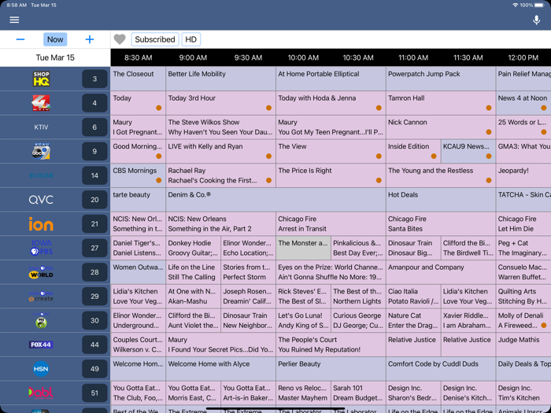The height and width of the screenshot is (413, 551).
Task: Open 'Perlier Beauty' HSN listing
Action: pos(331,369)
